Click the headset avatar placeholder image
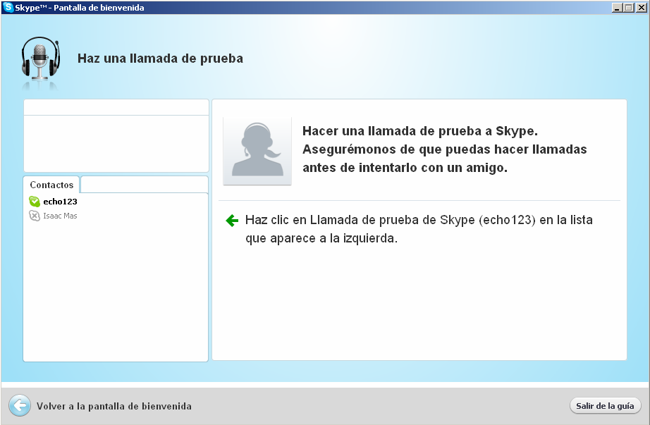Screen dimensions: 650x425 coord(257,151)
